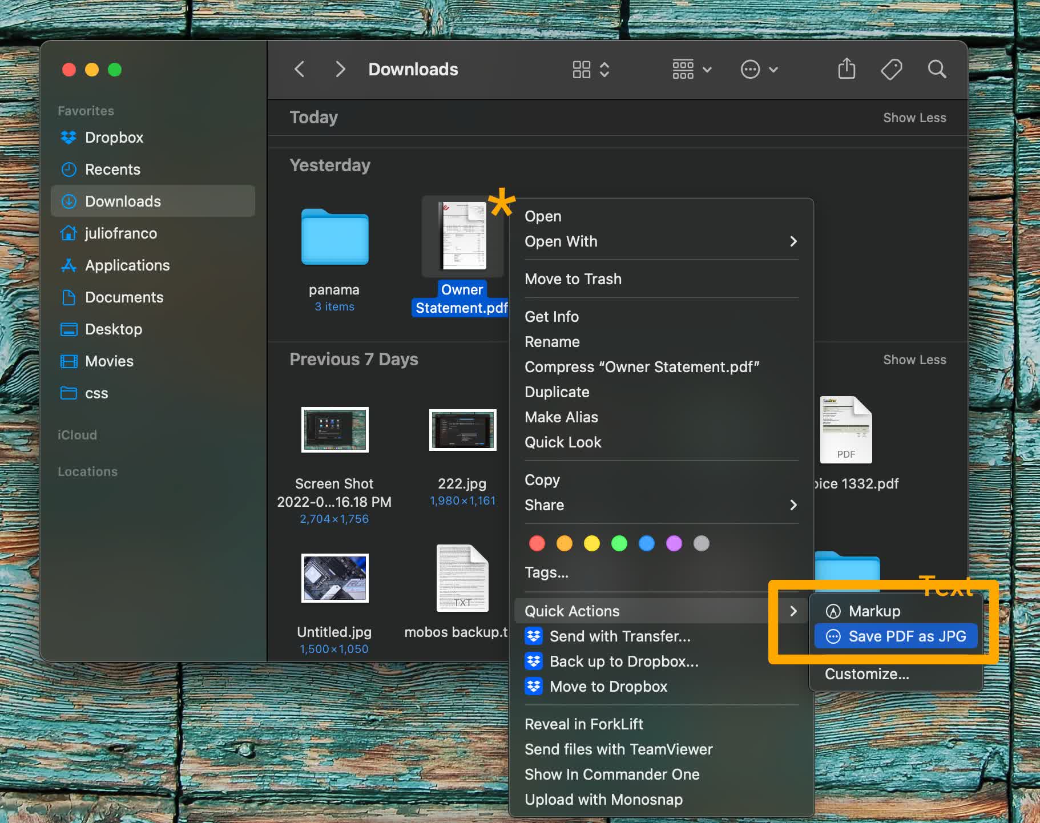1040x823 pixels.
Task: Open Finder search with magnifier icon
Action: coord(936,70)
